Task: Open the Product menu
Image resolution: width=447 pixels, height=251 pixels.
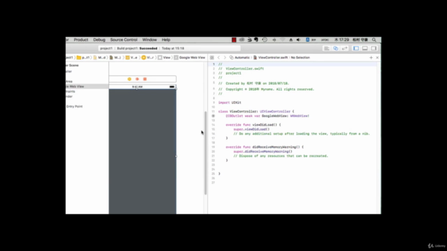Action: coord(81,40)
